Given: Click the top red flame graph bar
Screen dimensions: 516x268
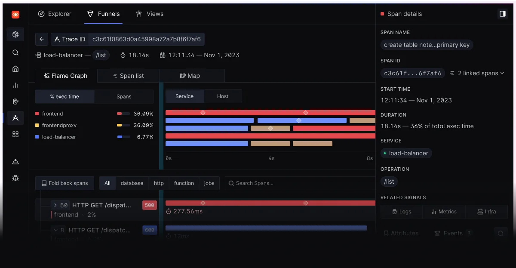Looking at the screenshot, I should point(270,113).
